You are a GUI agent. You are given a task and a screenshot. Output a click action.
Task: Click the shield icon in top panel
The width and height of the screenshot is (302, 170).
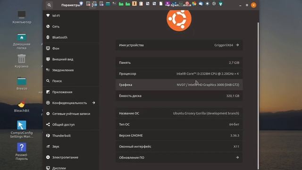(x=81, y=3)
